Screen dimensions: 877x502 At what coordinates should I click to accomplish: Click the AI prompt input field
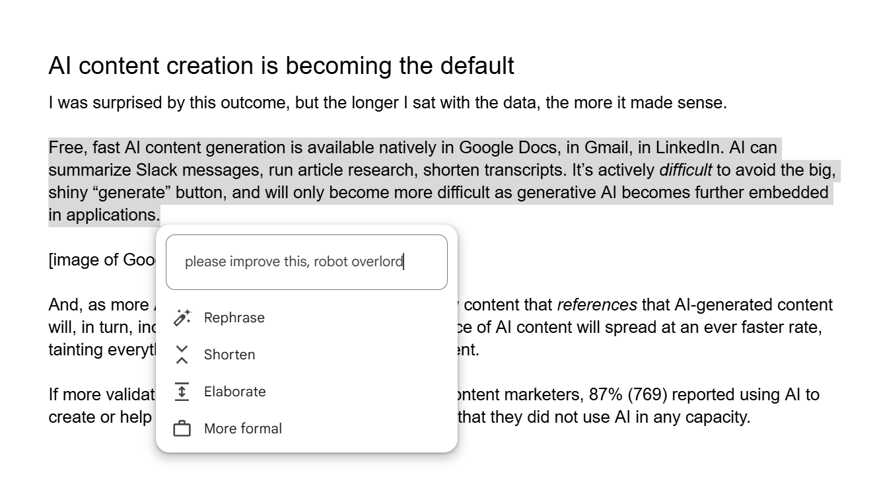(306, 262)
